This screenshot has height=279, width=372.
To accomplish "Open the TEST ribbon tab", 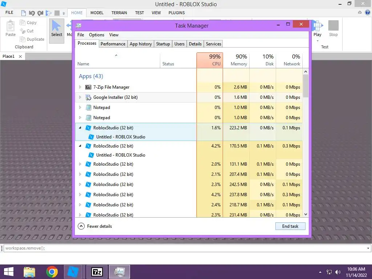I will coord(139,13).
